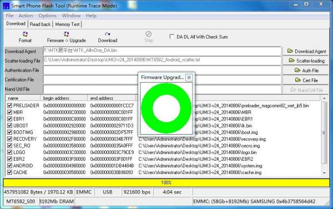Click the 4:04 sec elapsed time
Image resolution: width=333 pixels, height=209 pixels.
pos(172,192)
